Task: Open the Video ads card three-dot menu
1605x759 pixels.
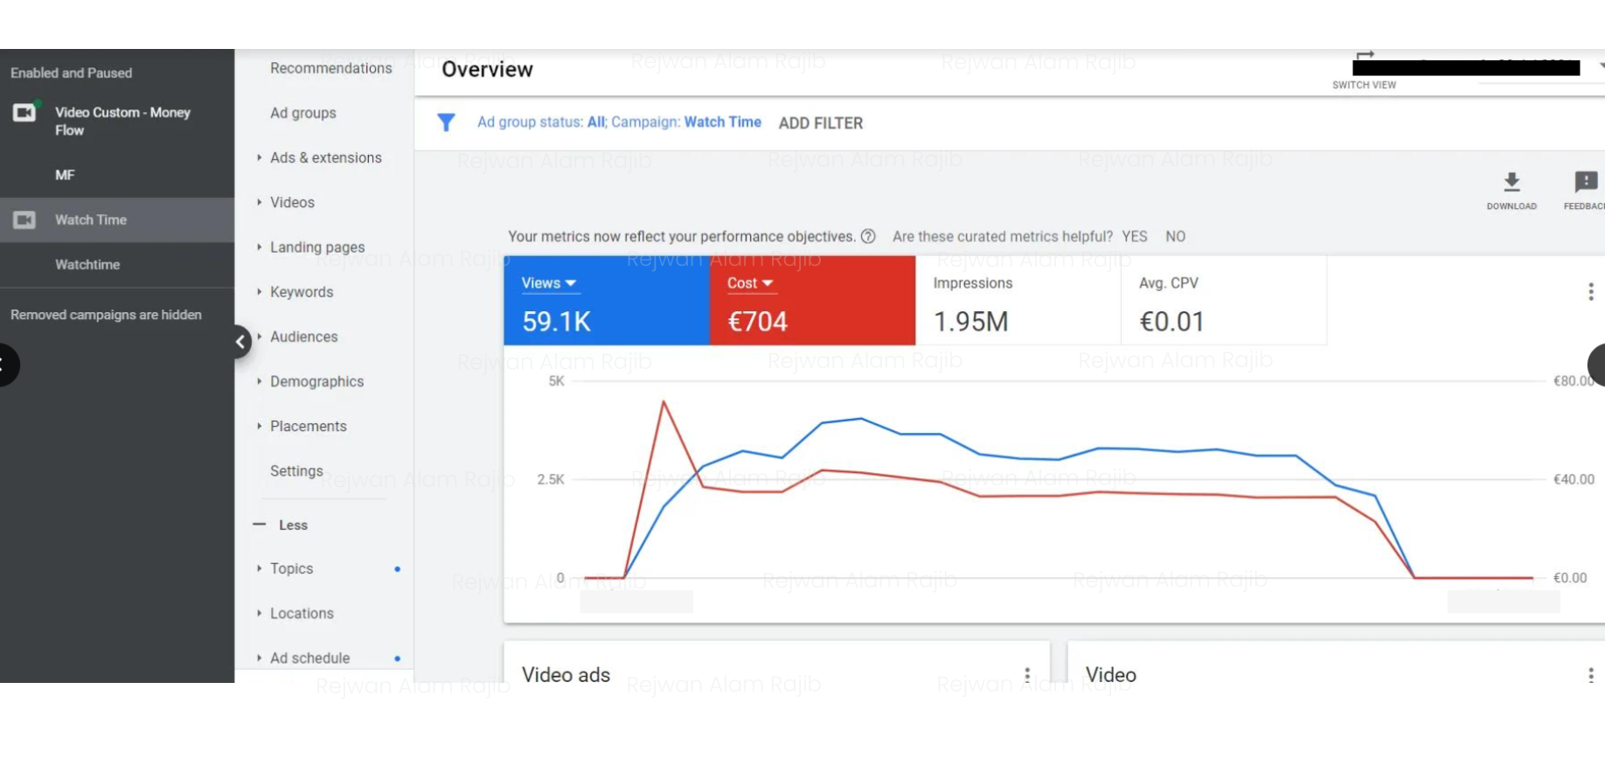Action: (x=1027, y=675)
